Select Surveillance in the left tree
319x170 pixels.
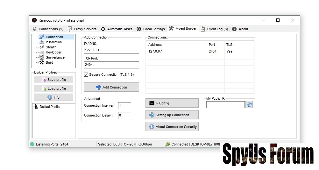click(55, 57)
